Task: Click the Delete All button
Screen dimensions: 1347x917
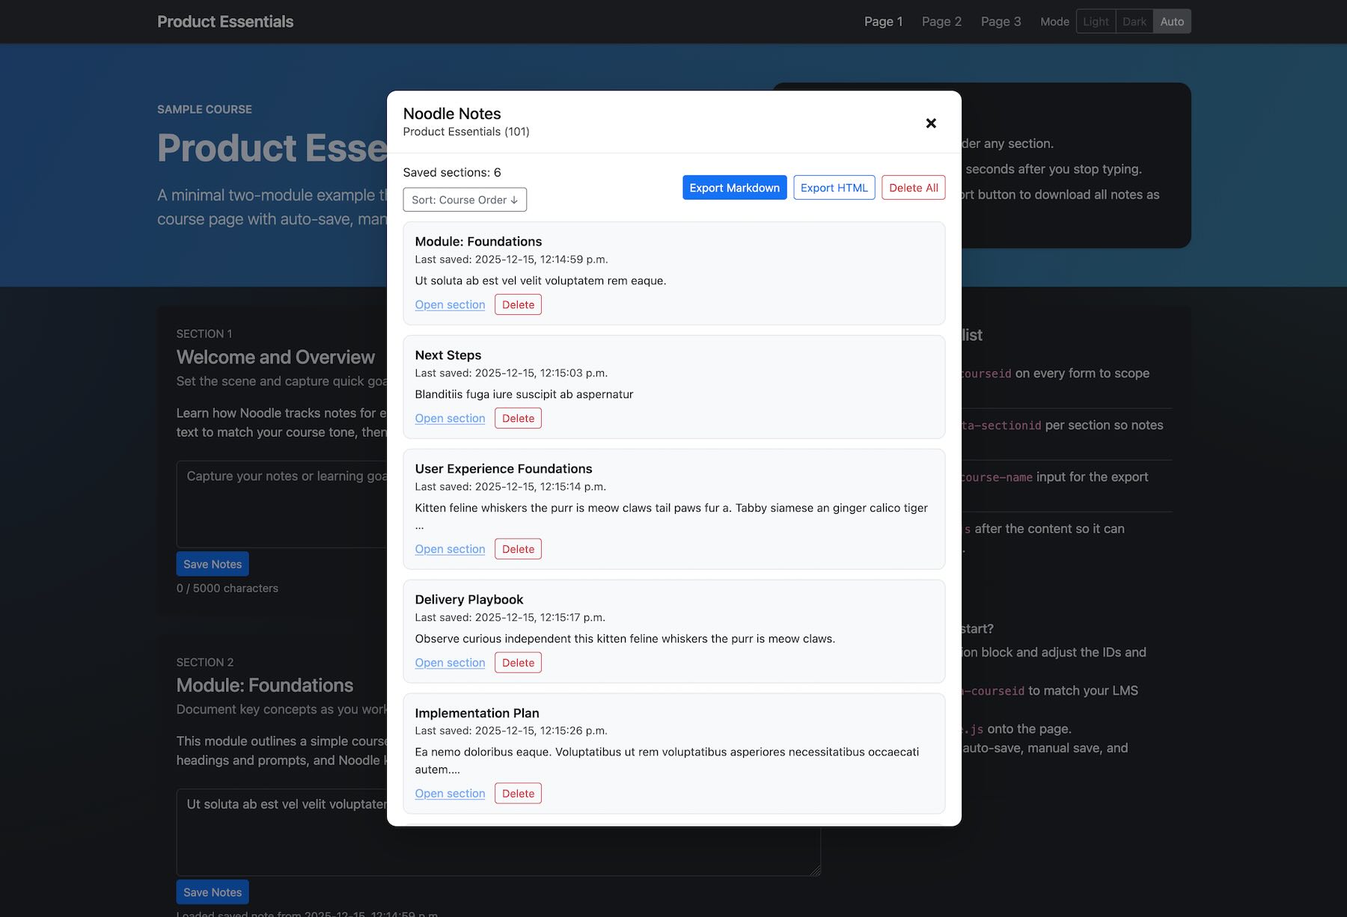Action: (x=913, y=187)
